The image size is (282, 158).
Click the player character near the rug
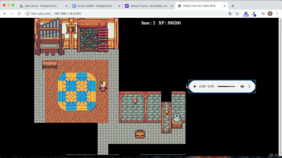(103, 86)
